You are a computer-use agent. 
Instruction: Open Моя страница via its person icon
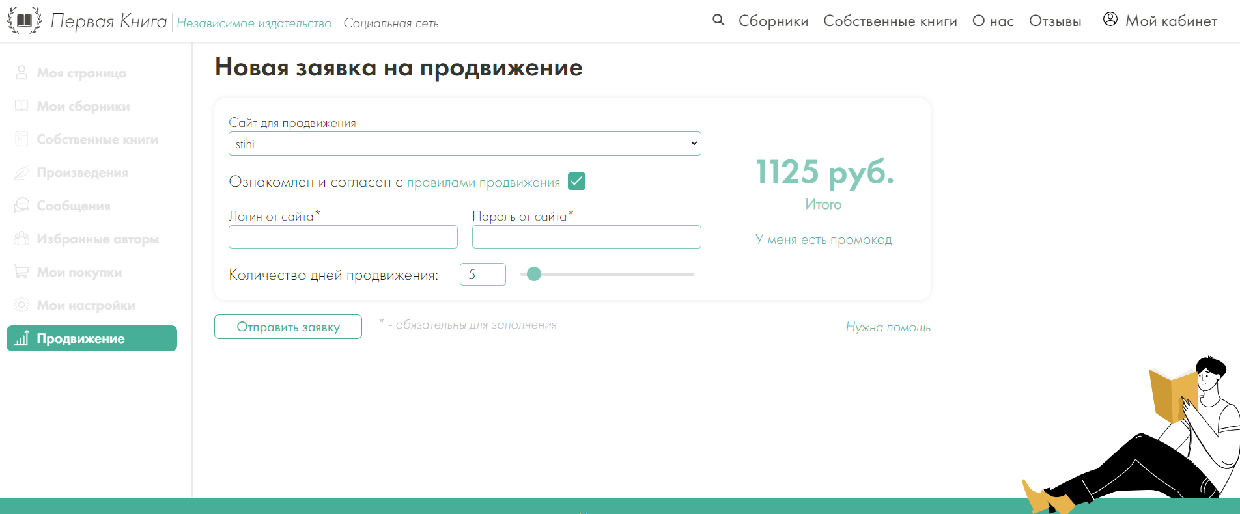tap(21, 73)
